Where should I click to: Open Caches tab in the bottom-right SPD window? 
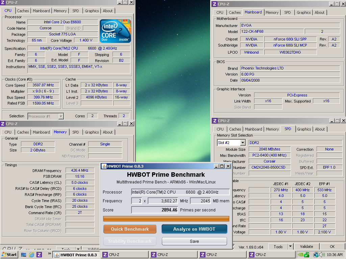tap(235, 129)
